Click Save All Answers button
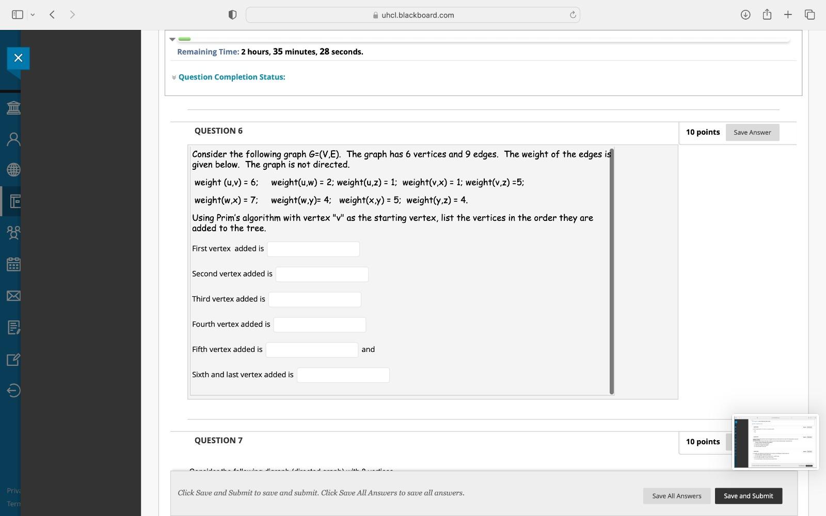Viewport: 826px width, 516px height. [677, 496]
